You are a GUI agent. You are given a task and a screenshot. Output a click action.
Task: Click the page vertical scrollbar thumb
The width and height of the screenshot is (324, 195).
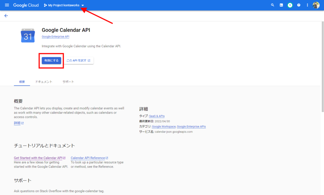click(x=322, y=66)
